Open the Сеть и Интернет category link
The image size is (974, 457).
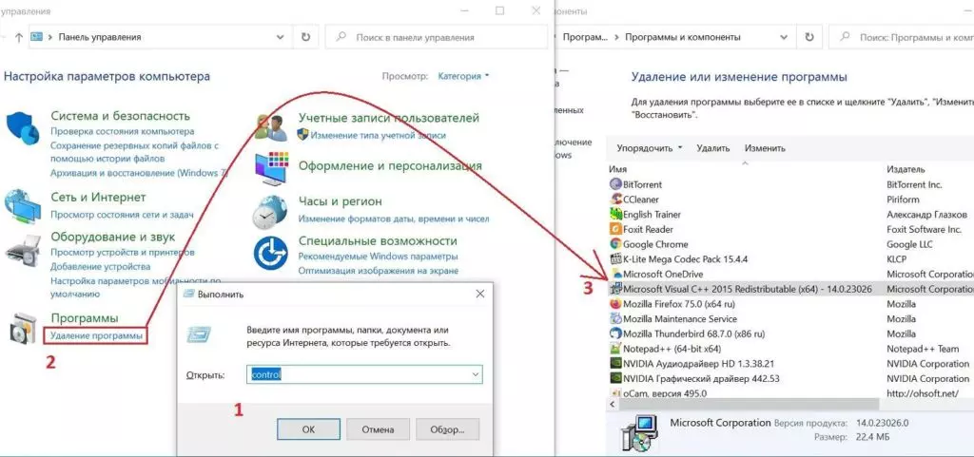coord(98,198)
